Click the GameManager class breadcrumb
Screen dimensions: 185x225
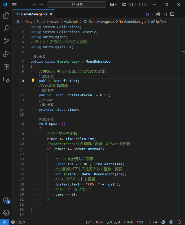tap(133, 22)
